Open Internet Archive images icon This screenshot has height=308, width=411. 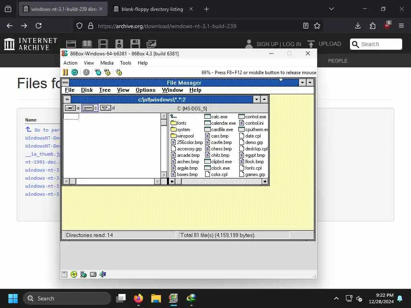pos(151,44)
